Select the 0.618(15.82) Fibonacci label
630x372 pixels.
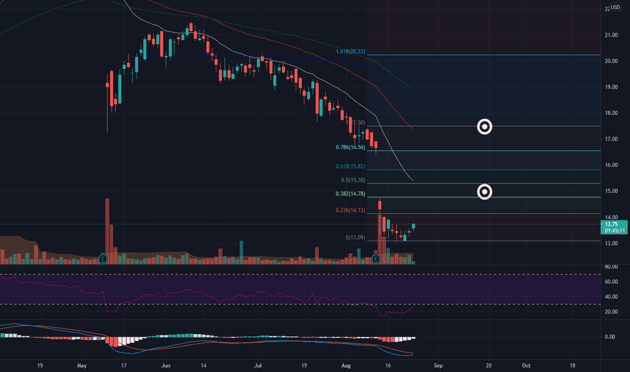350,166
